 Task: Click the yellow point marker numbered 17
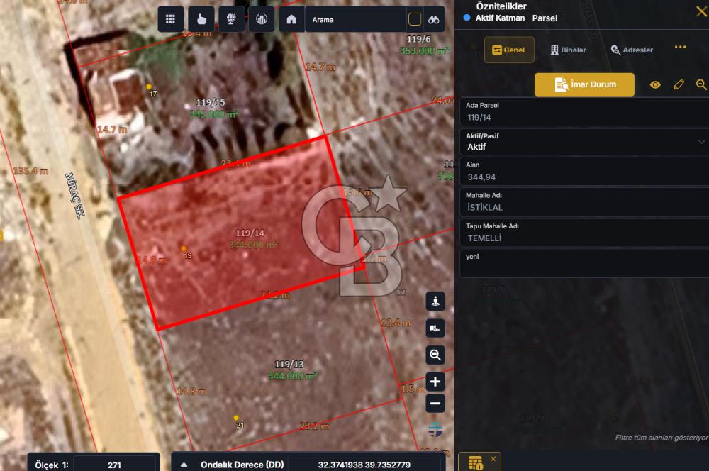(149, 87)
